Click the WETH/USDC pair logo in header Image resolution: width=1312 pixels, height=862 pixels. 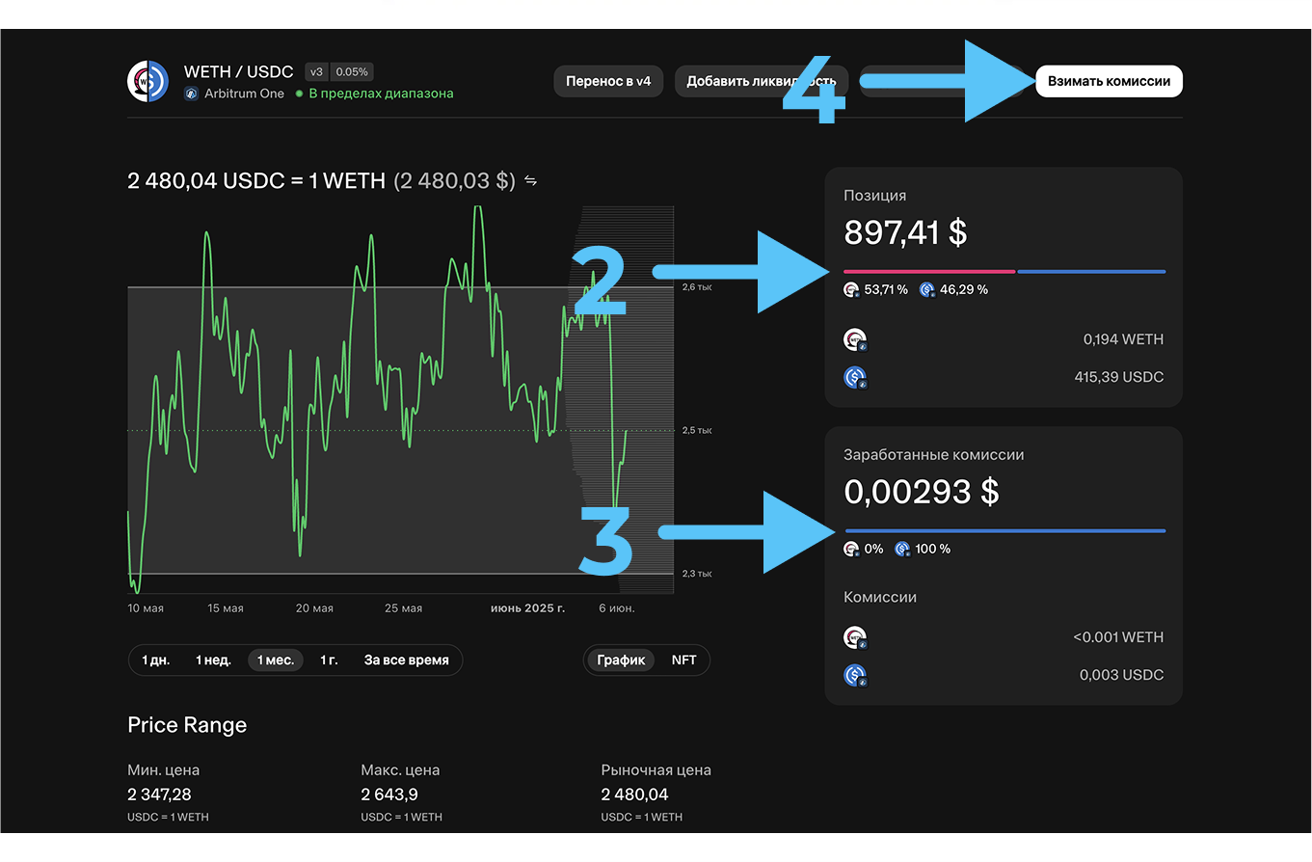pos(148,82)
